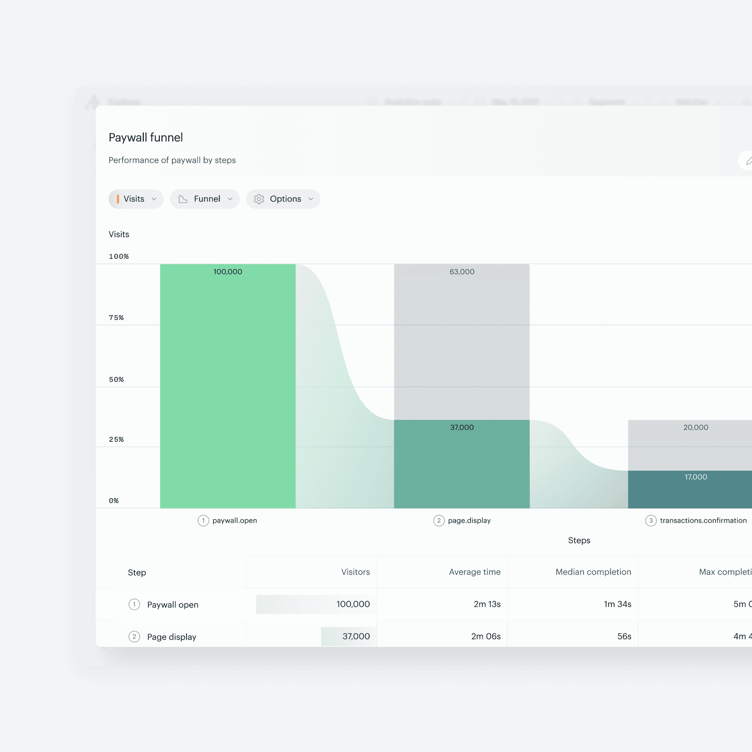Click the orange Visits color indicator
Viewport: 752px width, 752px height.
point(118,199)
